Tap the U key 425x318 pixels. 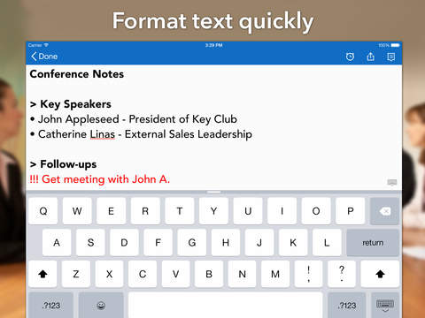click(248, 211)
